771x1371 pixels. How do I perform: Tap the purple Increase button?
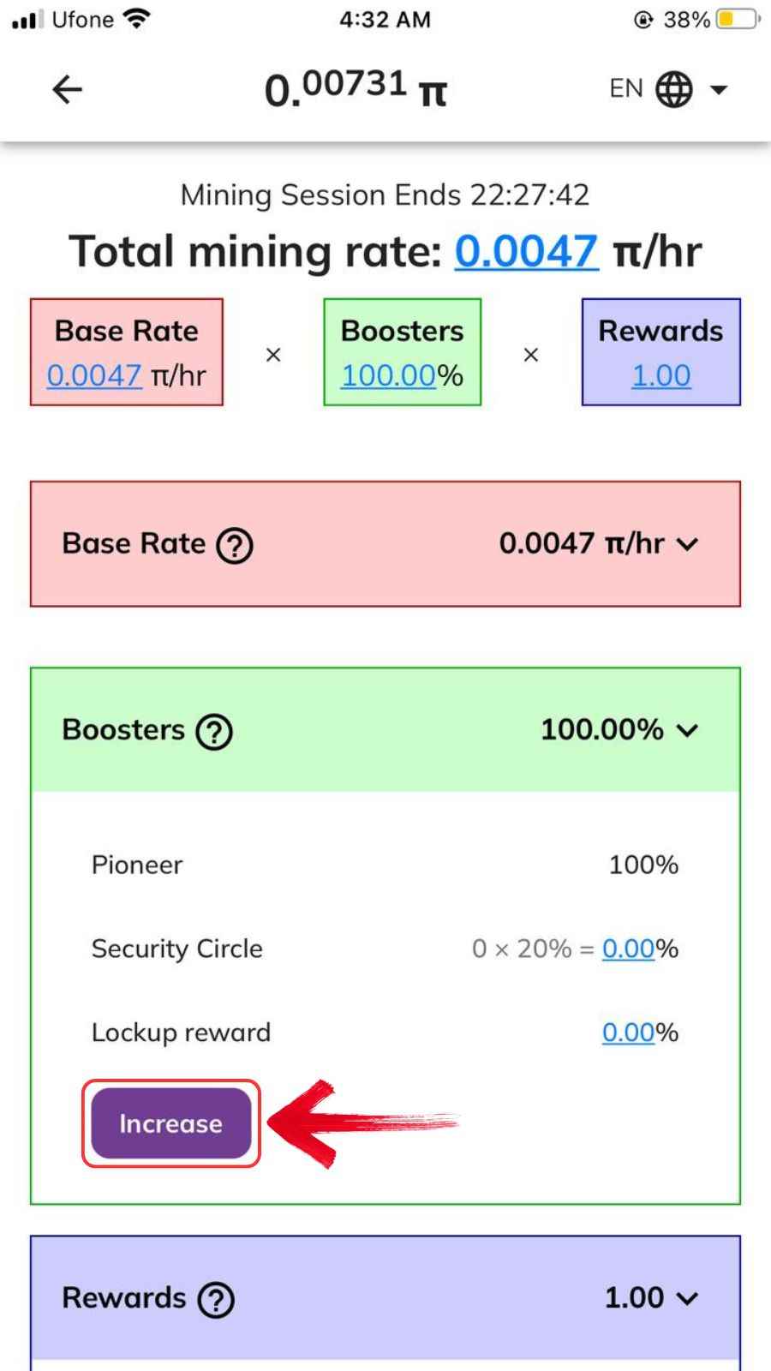point(171,1123)
